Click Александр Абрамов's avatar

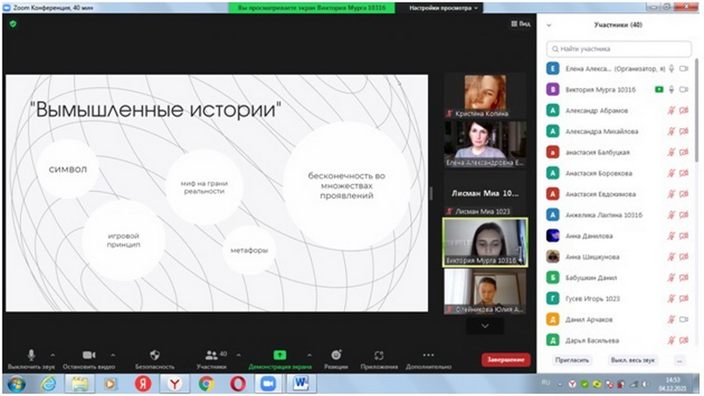tap(553, 110)
